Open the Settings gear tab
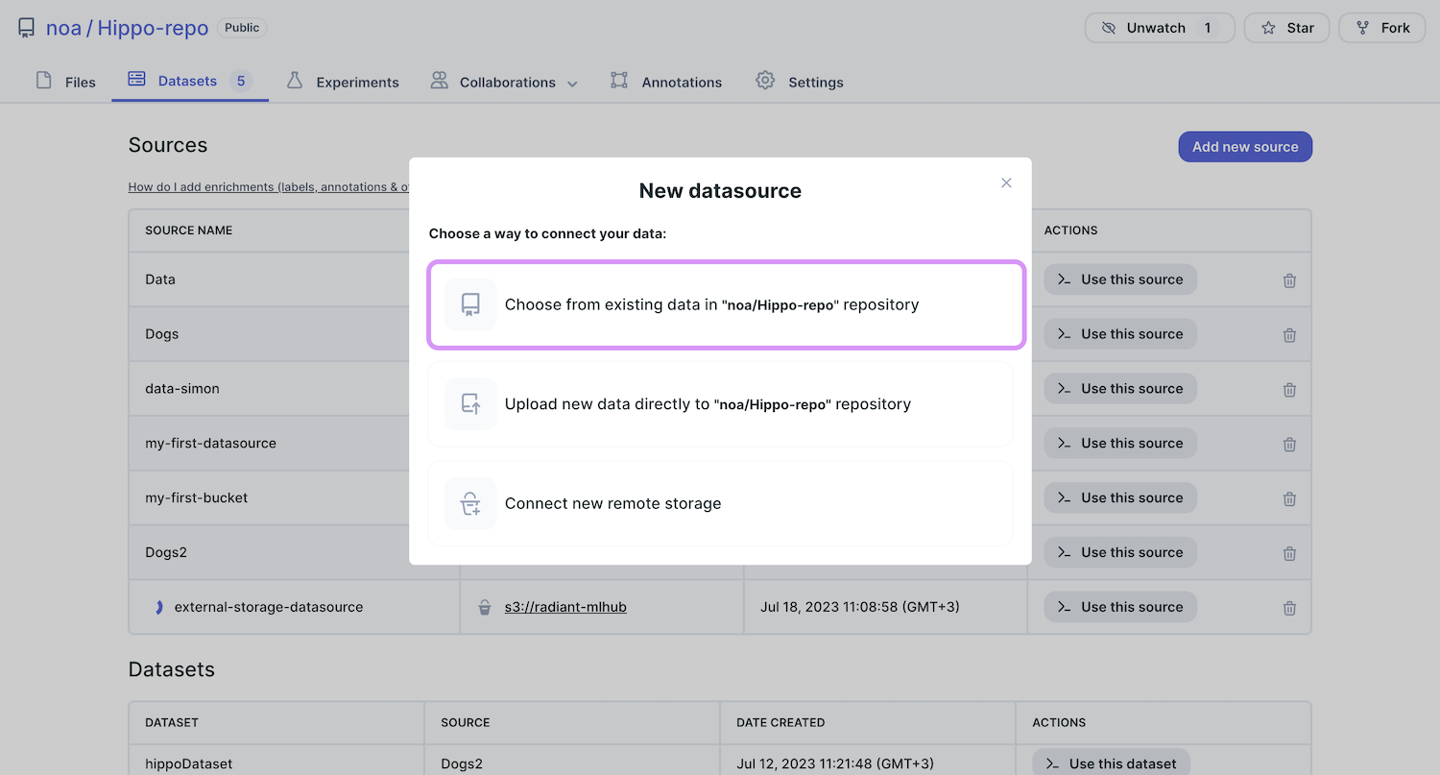Screen dimensions: 1440x775 click(x=799, y=82)
